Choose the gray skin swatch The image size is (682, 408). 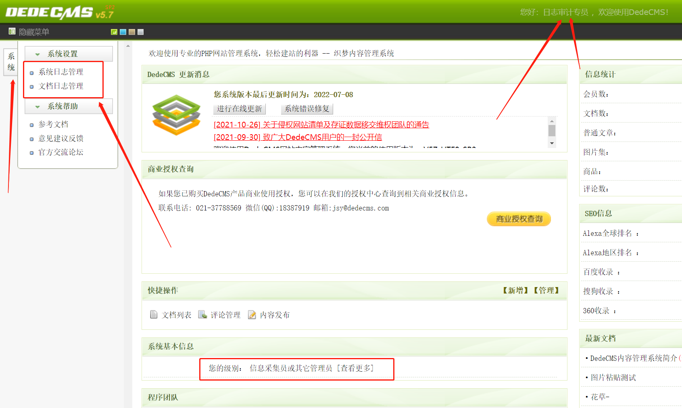[x=140, y=32]
